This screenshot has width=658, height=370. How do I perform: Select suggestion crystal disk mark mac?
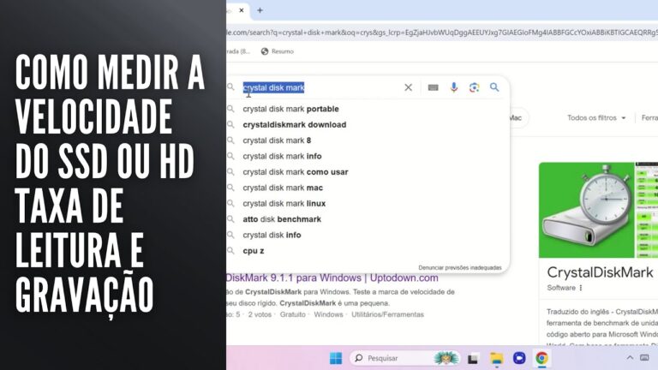pos(283,188)
